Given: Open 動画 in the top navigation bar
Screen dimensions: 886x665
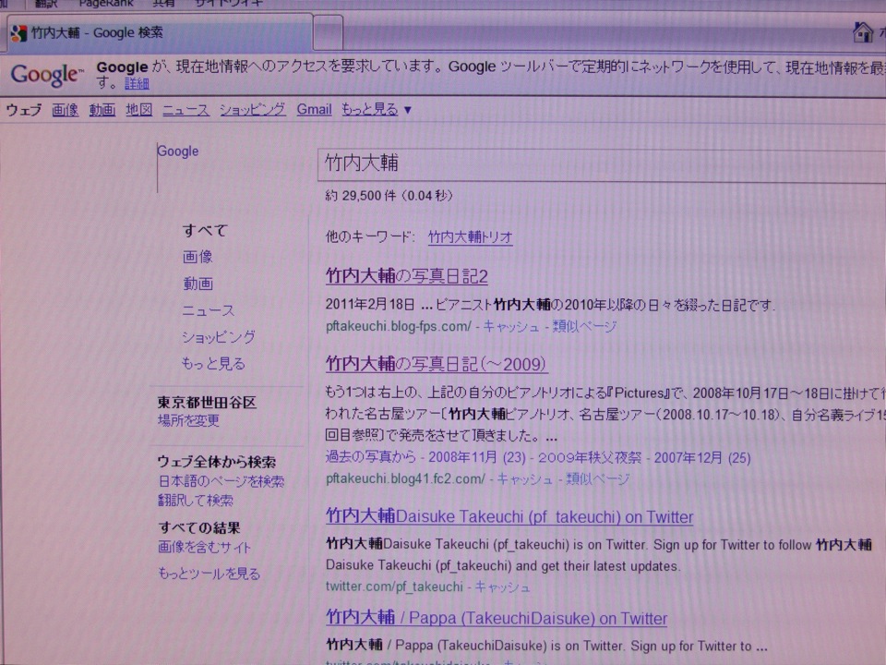Looking at the screenshot, I should click(102, 110).
